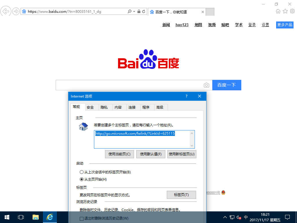Open the hao123 link on Baidu
This screenshot has width=297, height=223.
pos(182,25)
